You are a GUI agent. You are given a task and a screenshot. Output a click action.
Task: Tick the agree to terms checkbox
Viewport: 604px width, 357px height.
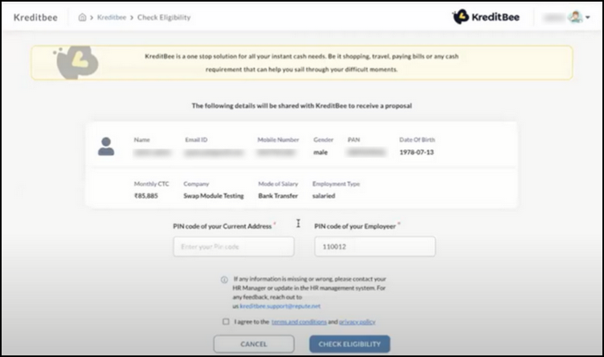[x=226, y=322]
